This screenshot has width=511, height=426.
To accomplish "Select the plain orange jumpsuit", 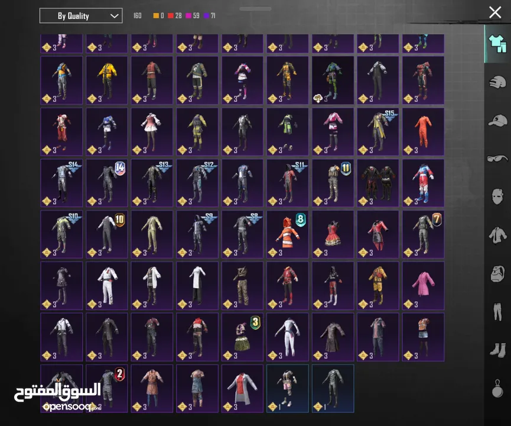I will coord(423,131).
